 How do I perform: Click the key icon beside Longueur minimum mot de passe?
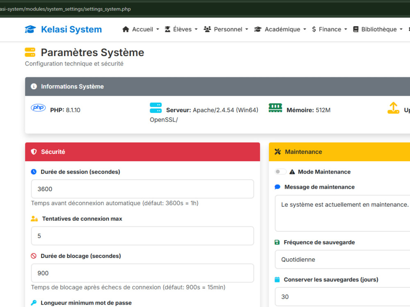coord(34,303)
